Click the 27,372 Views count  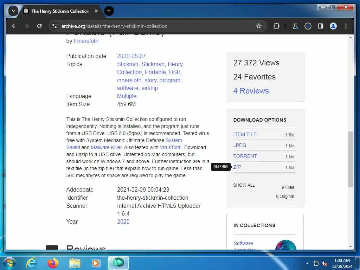click(256, 63)
